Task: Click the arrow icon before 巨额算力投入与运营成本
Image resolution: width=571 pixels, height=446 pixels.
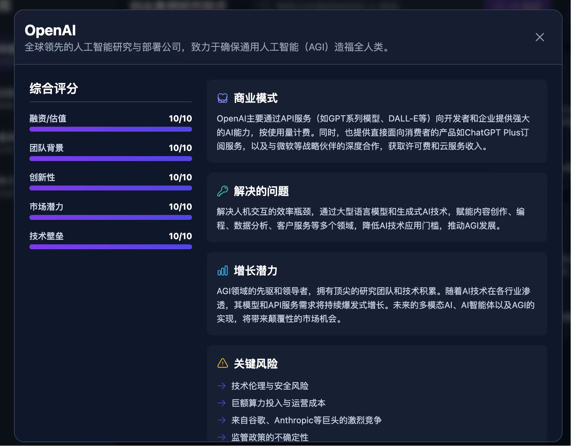Action: [221, 403]
